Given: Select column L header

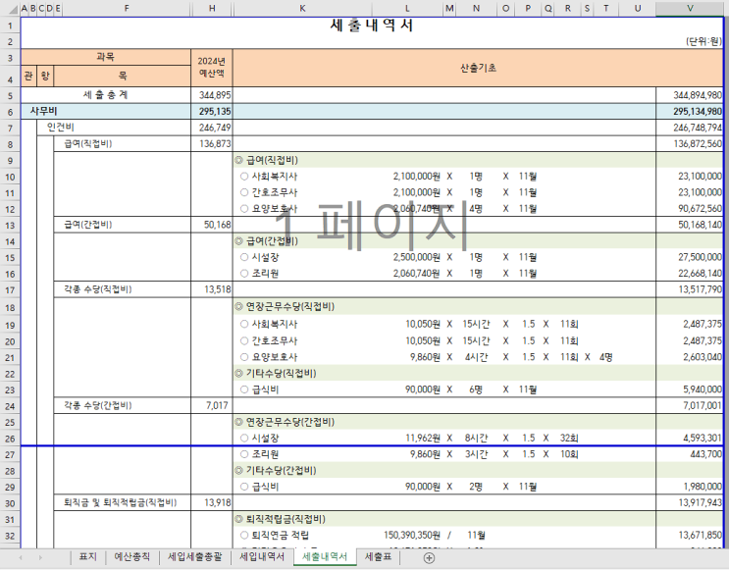Looking at the screenshot, I should (x=407, y=9).
